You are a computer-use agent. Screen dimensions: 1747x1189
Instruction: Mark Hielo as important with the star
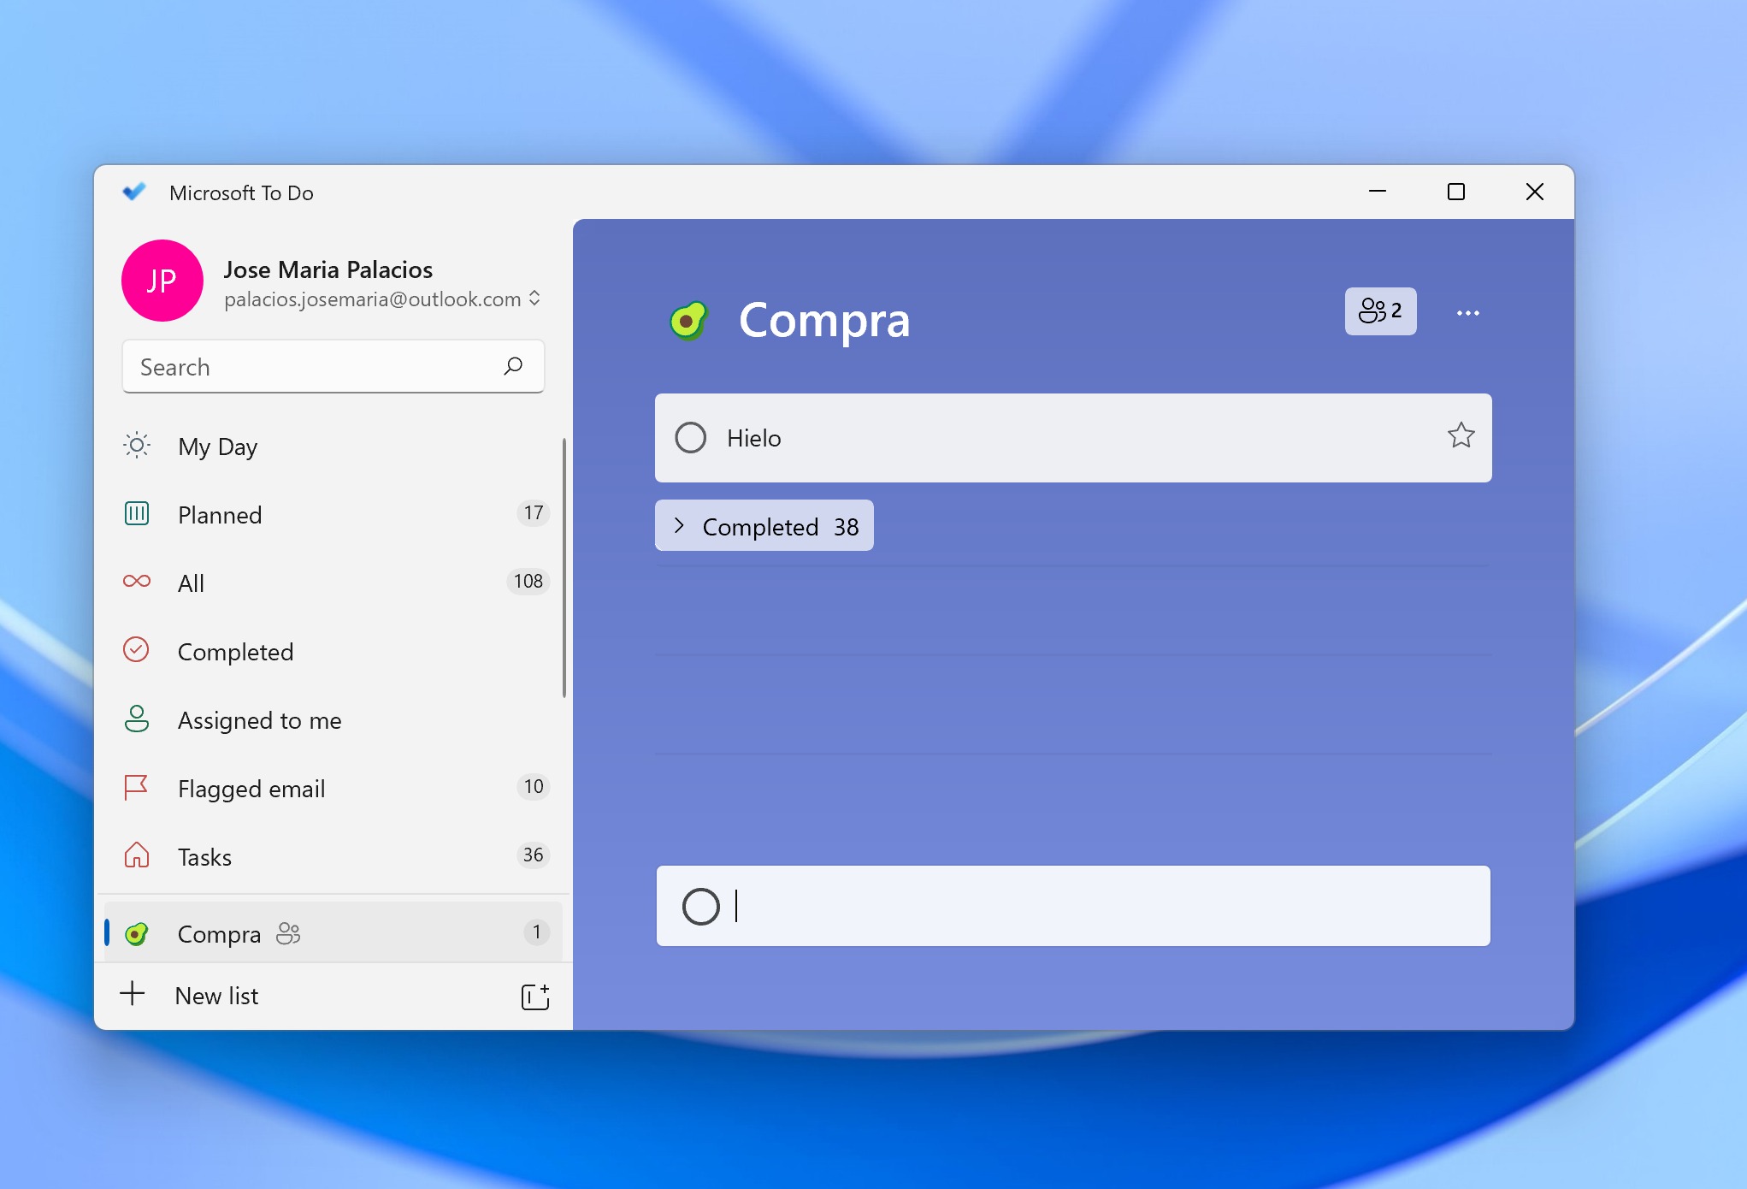(x=1461, y=436)
